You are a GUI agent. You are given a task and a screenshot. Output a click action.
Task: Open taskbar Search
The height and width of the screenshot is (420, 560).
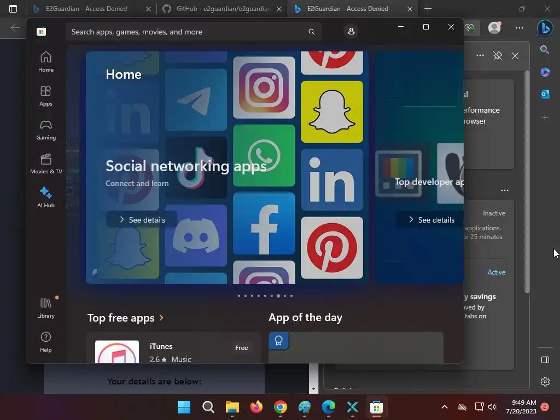pyautogui.click(x=208, y=407)
